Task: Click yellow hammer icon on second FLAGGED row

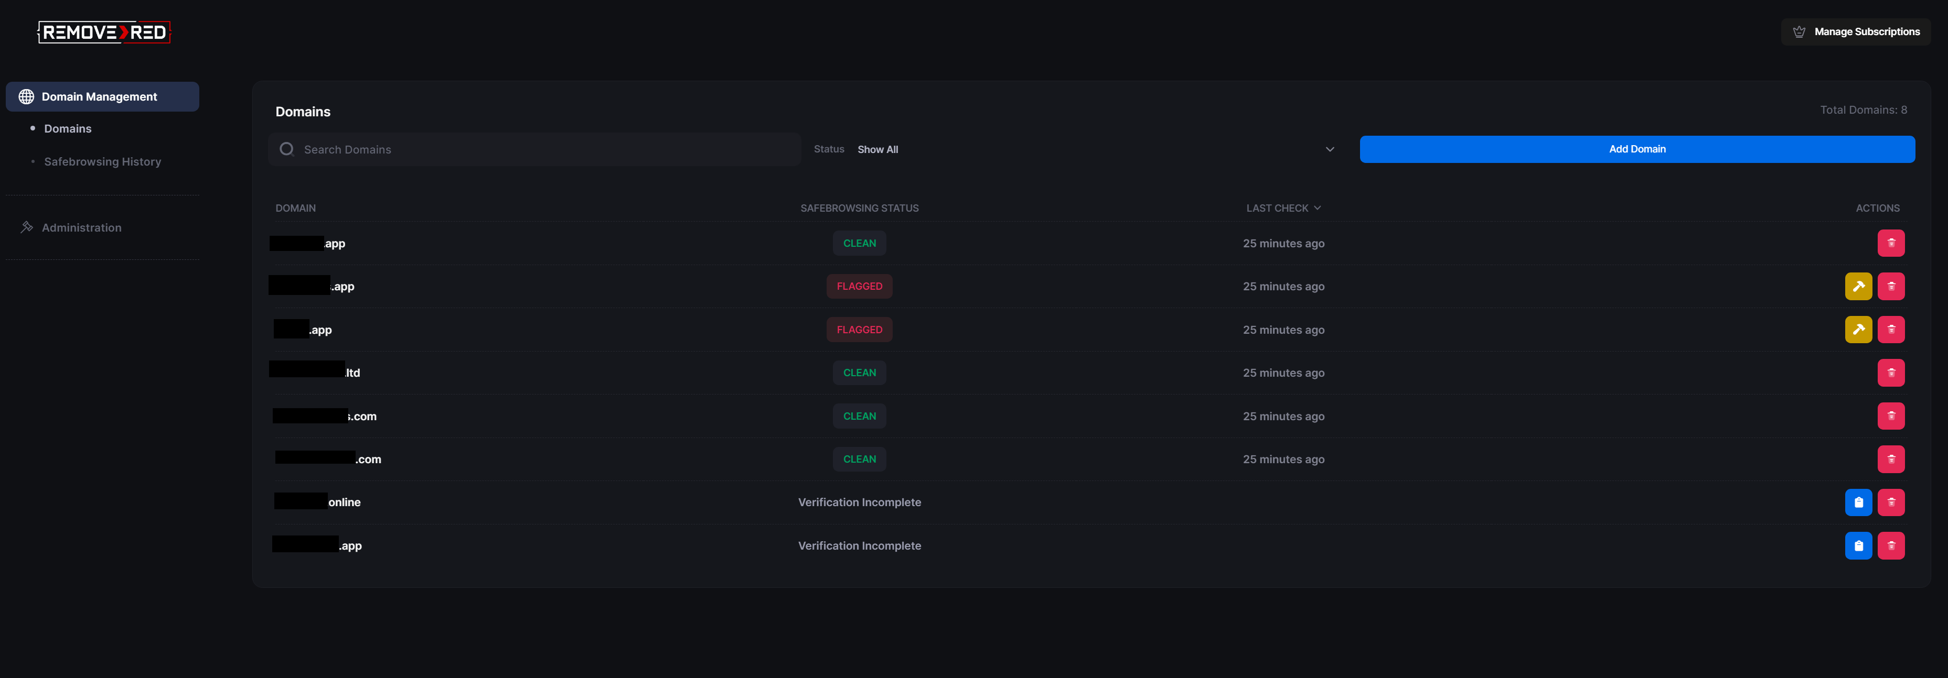Action: [x=1858, y=329]
